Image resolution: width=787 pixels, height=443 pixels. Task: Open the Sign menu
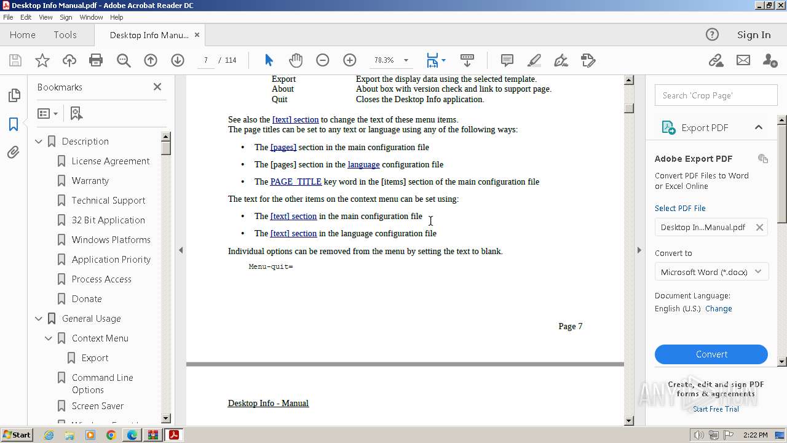point(66,17)
